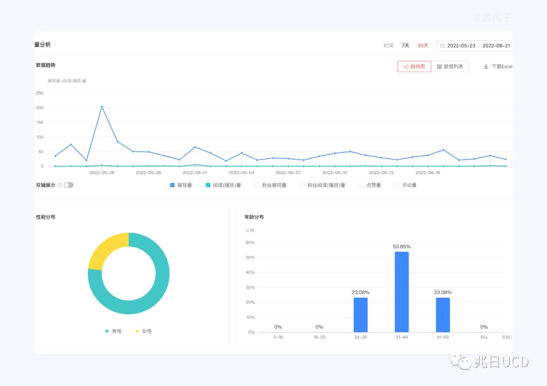Select the 30天 time range
The height and width of the screenshot is (386, 547).
coord(422,46)
